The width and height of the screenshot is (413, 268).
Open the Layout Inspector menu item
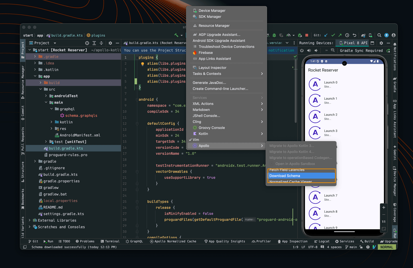(212, 68)
